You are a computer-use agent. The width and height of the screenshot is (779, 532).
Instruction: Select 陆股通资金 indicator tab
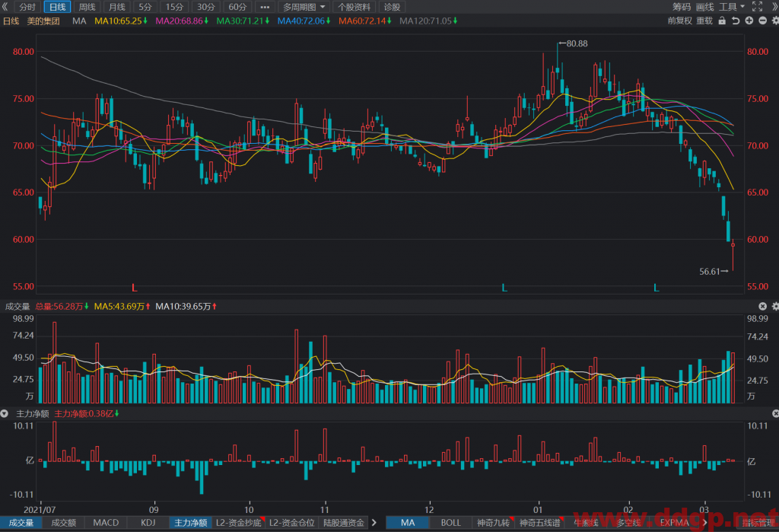[x=344, y=523]
